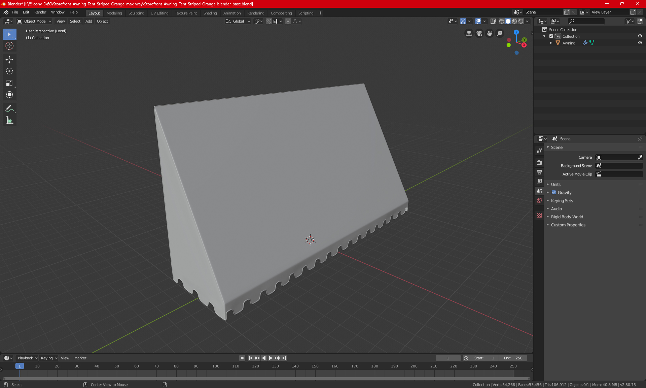Viewport: 646px width, 388px height.
Task: Select the Annotate tool
Action: pyautogui.click(x=9, y=108)
